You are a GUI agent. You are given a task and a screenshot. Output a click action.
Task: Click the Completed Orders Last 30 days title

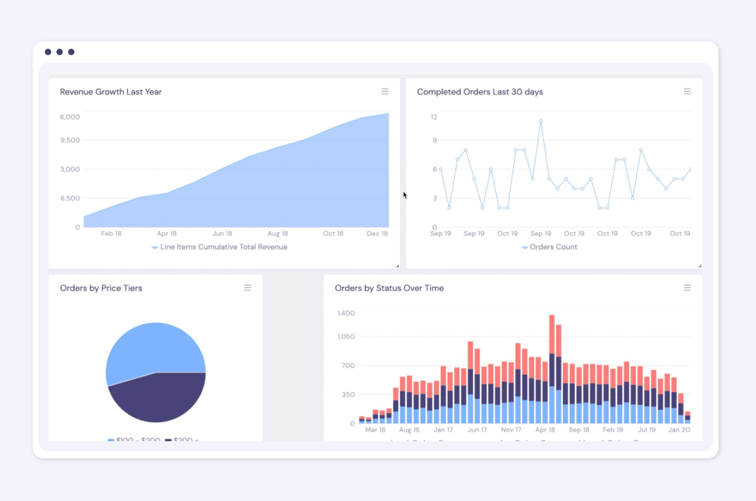pos(480,92)
